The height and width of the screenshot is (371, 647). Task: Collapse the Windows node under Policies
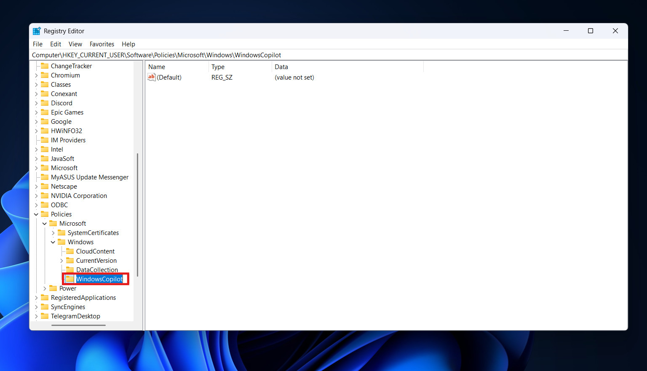tap(53, 242)
